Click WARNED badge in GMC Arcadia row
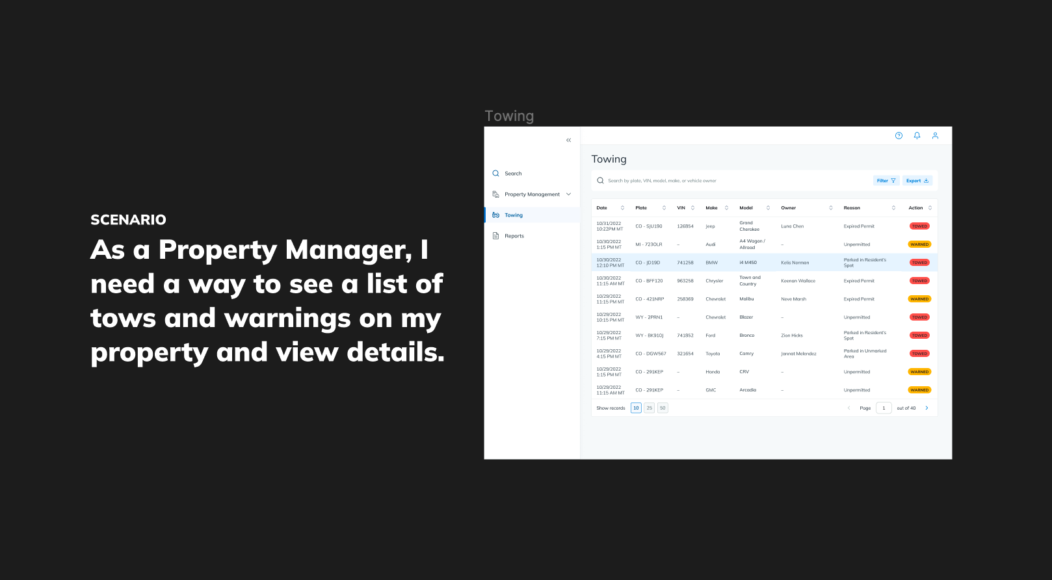 [x=919, y=390]
